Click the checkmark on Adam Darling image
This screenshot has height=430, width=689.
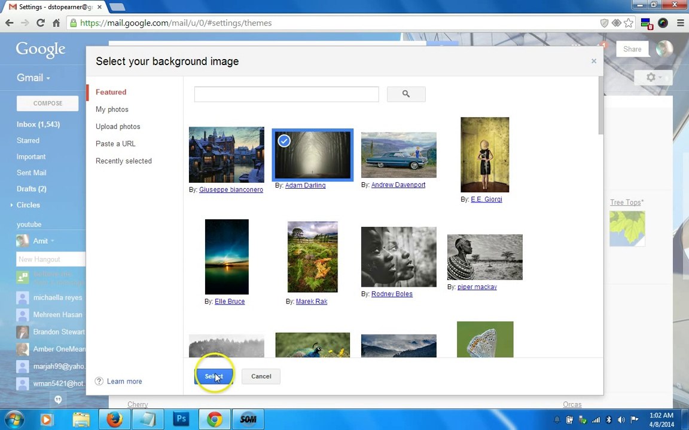[x=284, y=141]
